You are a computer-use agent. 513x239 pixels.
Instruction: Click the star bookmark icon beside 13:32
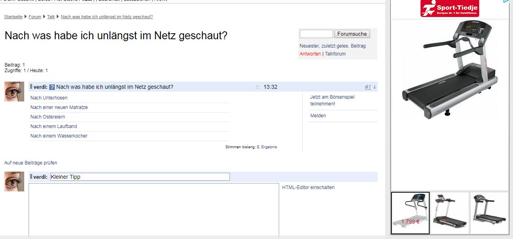(x=257, y=87)
